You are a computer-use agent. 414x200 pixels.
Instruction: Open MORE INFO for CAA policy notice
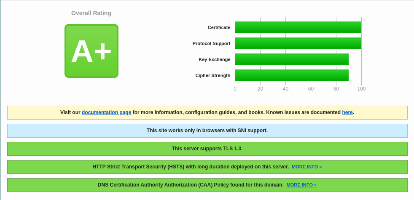tap(301, 185)
